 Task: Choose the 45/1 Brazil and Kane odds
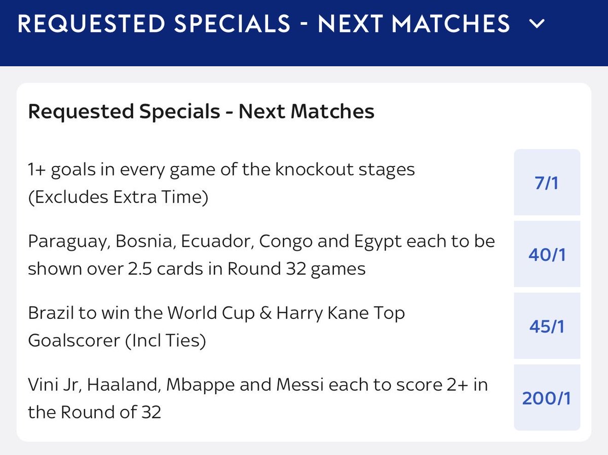click(547, 326)
